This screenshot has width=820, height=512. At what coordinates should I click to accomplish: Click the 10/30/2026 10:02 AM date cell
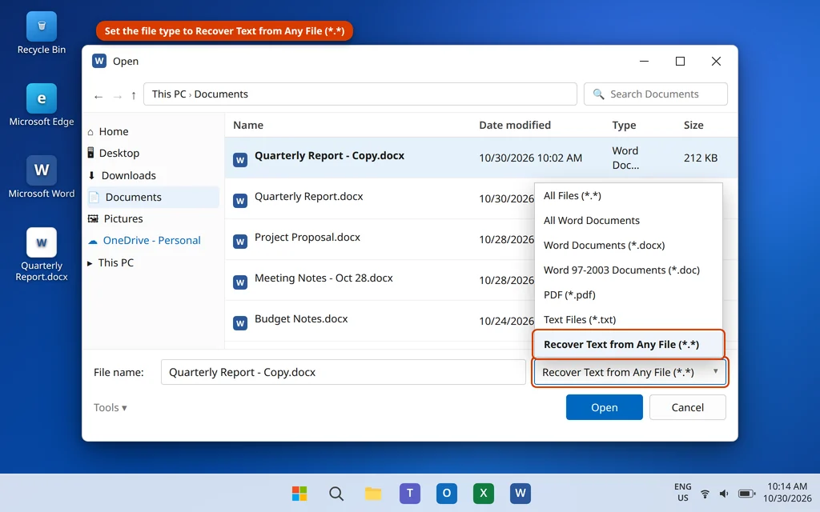pyautogui.click(x=530, y=158)
